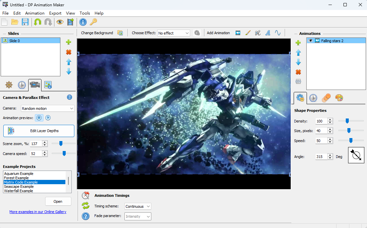
Task: Play the animation preview
Action: [48, 118]
